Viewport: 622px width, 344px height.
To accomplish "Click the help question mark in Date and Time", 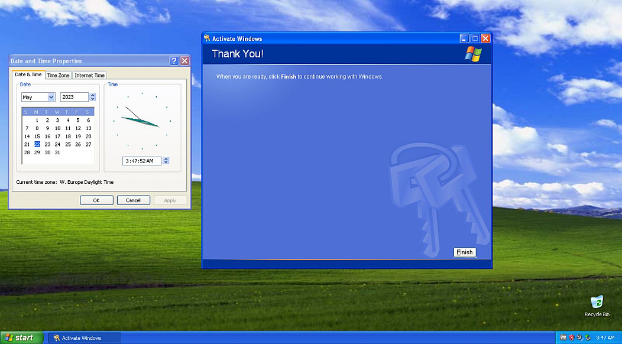I will (x=174, y=61).
